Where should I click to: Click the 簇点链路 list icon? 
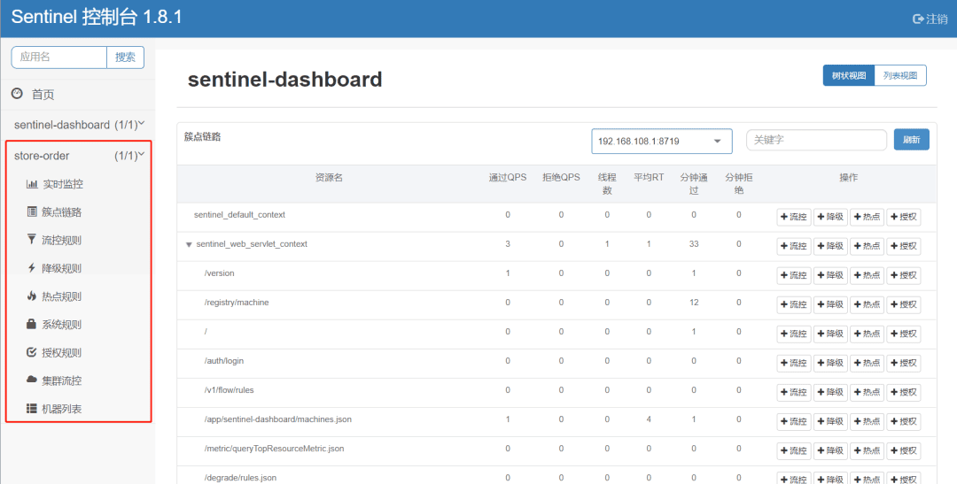[33, 212]
